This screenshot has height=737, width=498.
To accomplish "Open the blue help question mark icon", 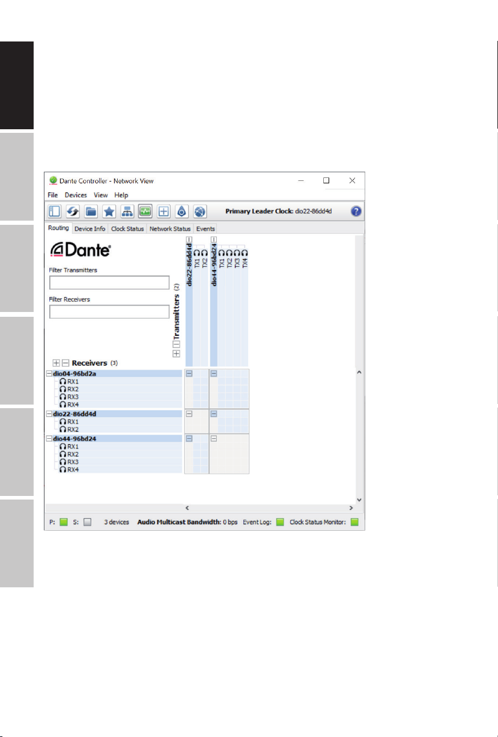I will point(356,211).
